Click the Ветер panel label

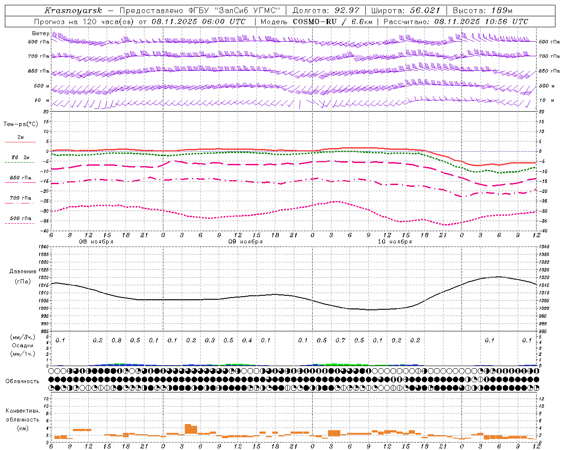[40, 33]
